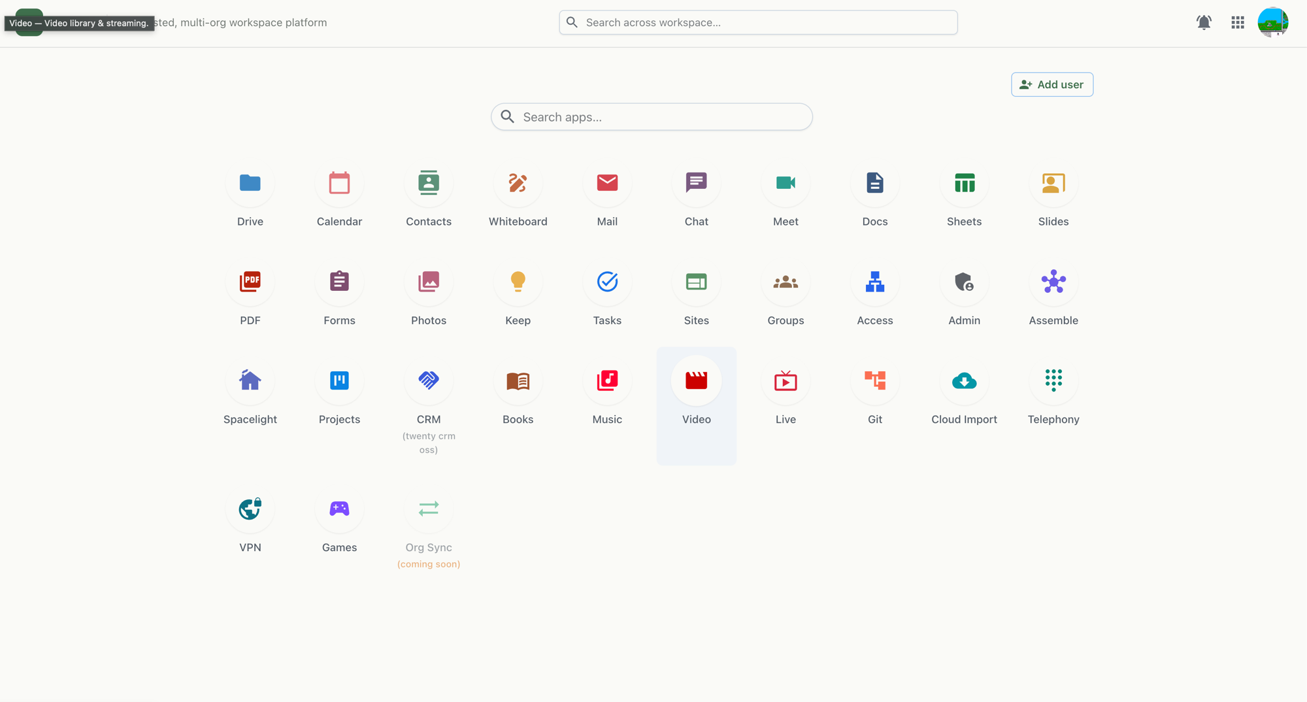The image size is (1307, 702).
Task: Launch the Calendar app
Action: (x=339, y=197)
